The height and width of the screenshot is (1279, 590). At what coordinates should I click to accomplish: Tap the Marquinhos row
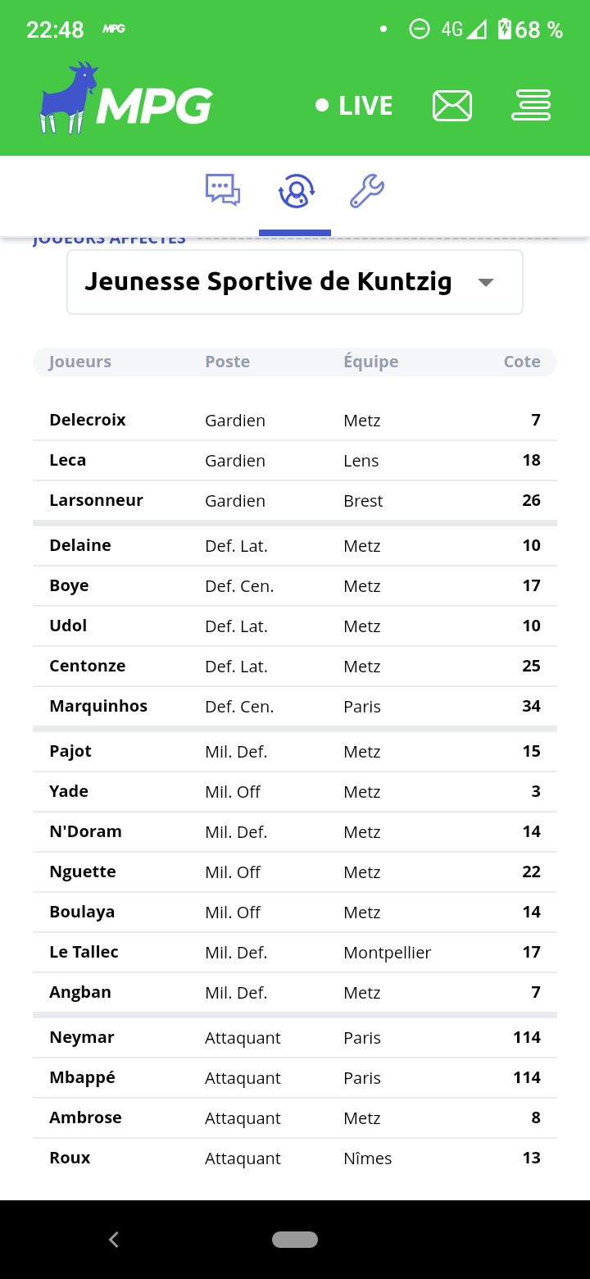point(295,706)
